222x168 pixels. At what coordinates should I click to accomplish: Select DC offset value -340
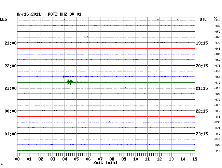217,139
